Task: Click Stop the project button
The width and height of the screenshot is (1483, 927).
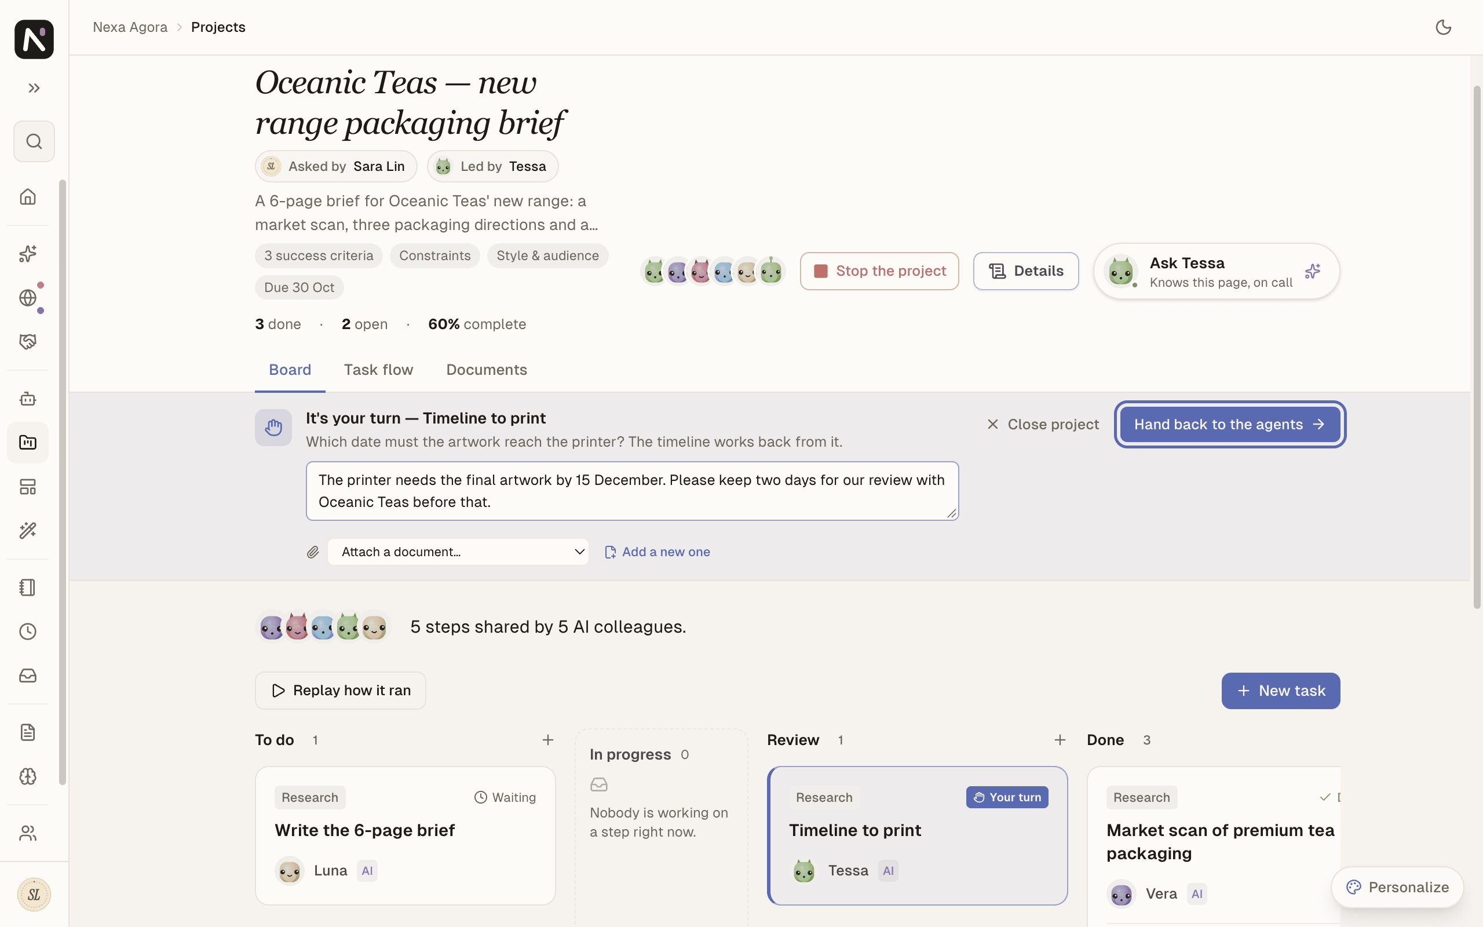Action: coord(879,271)
